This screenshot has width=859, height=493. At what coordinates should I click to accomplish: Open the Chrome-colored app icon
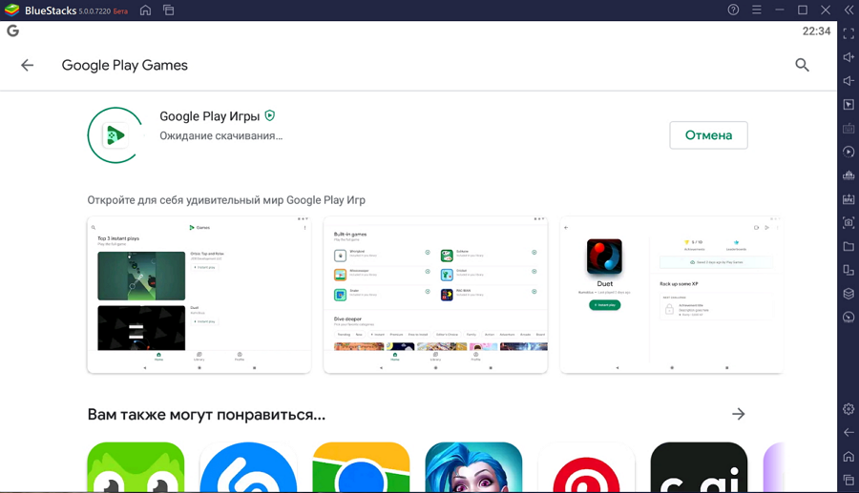pos(361,467)
